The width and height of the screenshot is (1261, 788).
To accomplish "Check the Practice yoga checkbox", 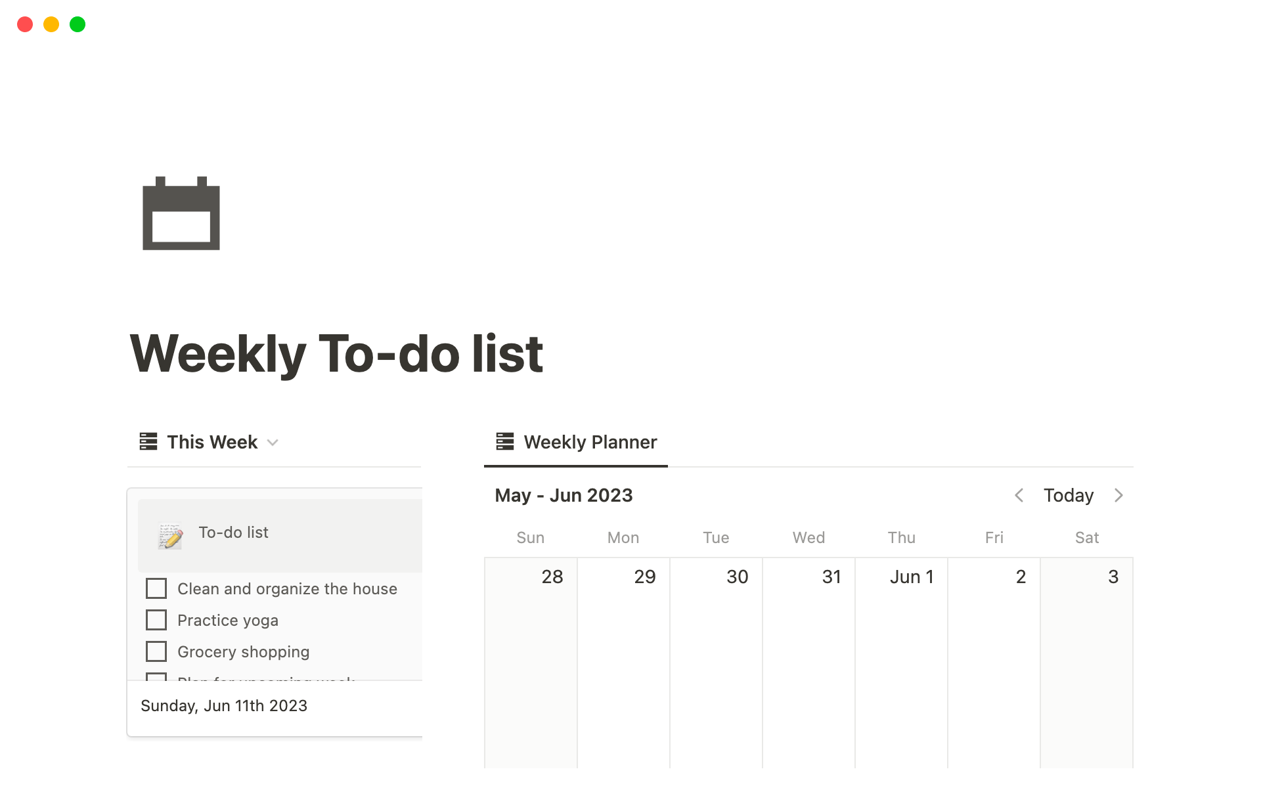I will 156,620.
